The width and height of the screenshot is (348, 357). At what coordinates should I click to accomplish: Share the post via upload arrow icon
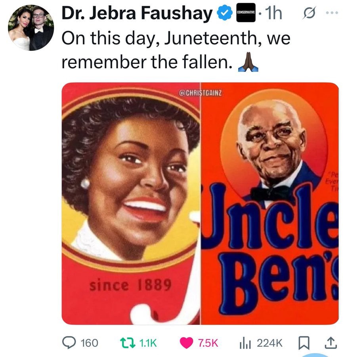[x=331, y=343]
